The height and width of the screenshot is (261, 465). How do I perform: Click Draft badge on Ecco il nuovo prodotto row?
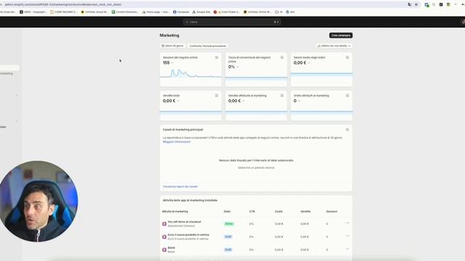pos(228,237)
